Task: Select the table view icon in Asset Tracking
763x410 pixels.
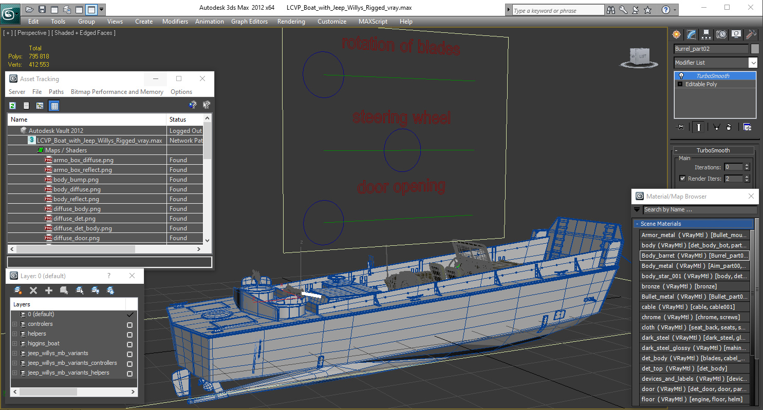Action: point(54,106)
